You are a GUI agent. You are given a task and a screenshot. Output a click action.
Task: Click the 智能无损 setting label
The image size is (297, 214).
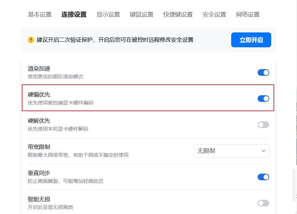point(39,199)
